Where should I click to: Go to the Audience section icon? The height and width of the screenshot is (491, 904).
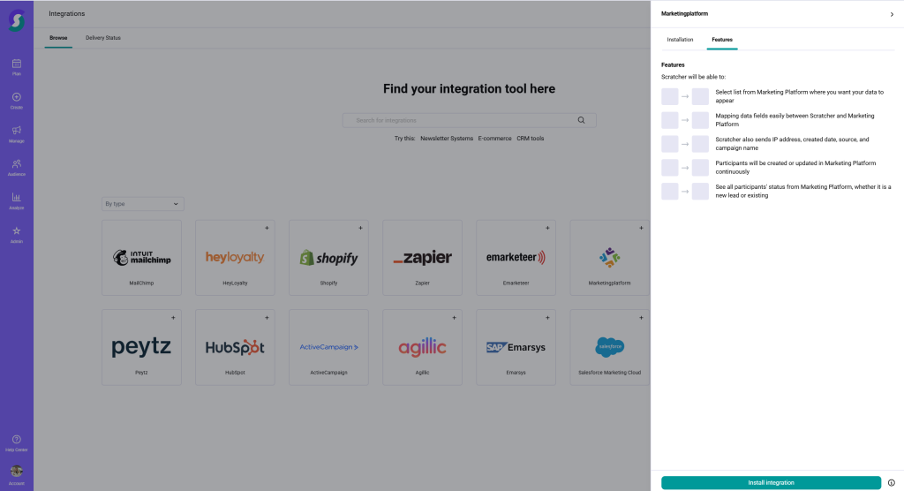(17, 163)
